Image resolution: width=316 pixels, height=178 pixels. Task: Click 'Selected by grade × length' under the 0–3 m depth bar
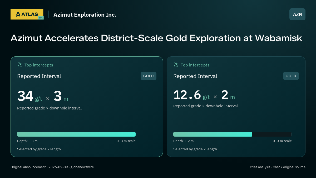[39, 149]
